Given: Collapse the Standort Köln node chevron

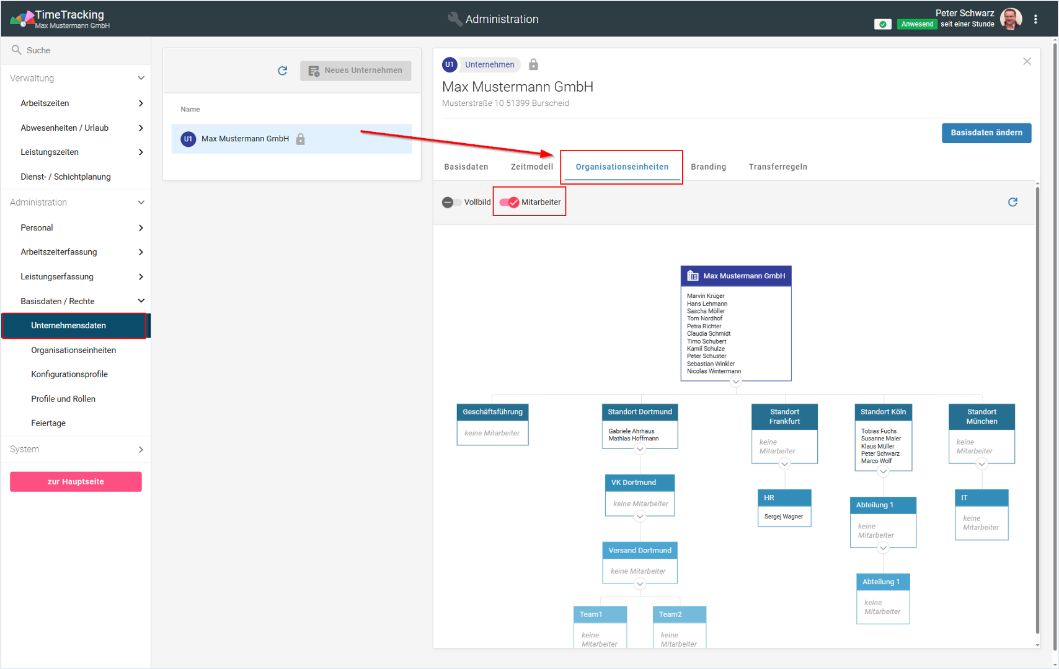Looking at the screenshot, I should 883,472.
